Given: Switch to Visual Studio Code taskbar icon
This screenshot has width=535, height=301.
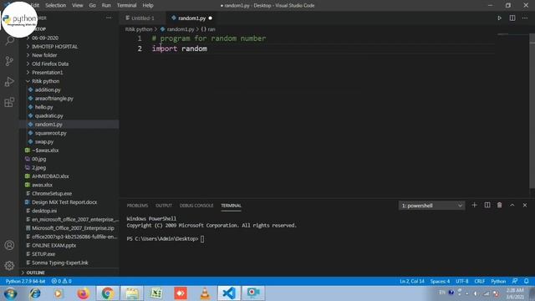Looking at the screenshot, I should point(229,293).
